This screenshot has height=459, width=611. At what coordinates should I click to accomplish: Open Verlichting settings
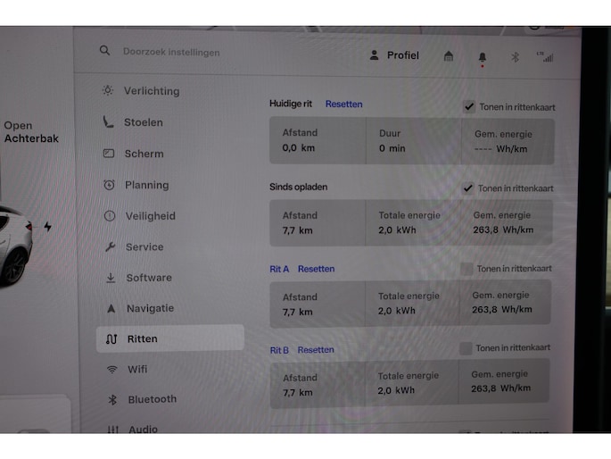tap(151, 91)
